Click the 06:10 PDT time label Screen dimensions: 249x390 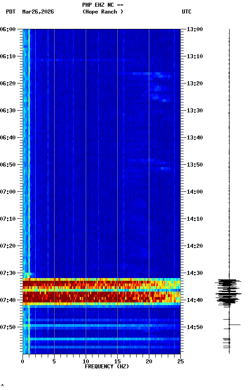click(x=8, y=56)
